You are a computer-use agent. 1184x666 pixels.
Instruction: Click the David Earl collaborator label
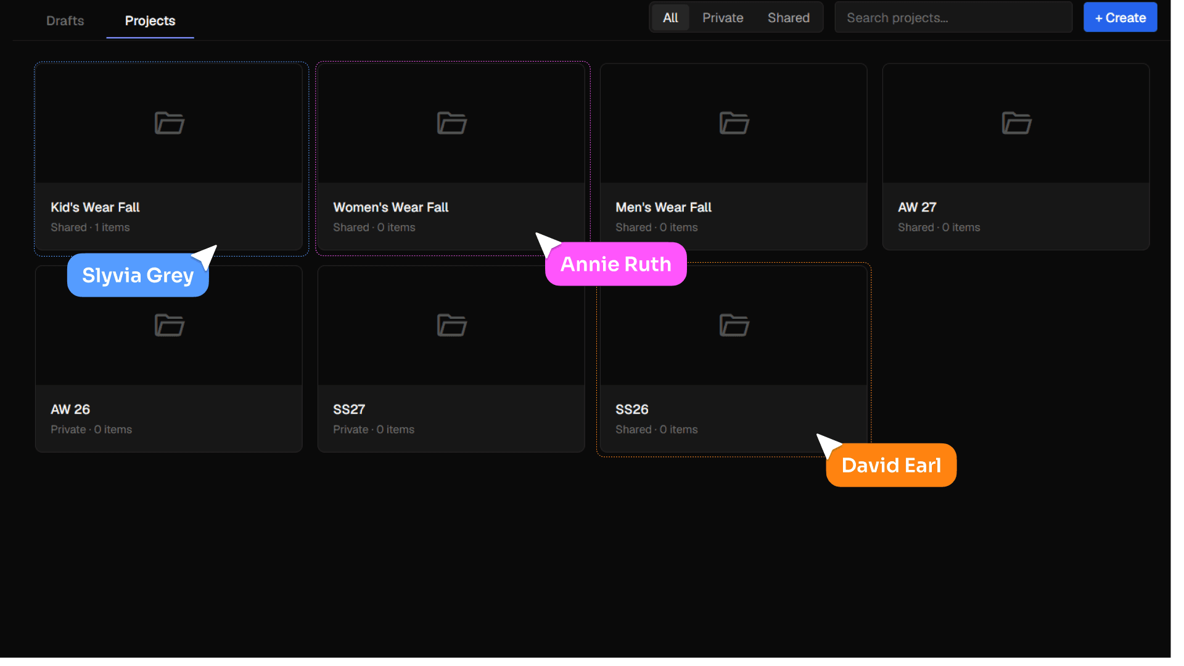click(x=891, y=465)
